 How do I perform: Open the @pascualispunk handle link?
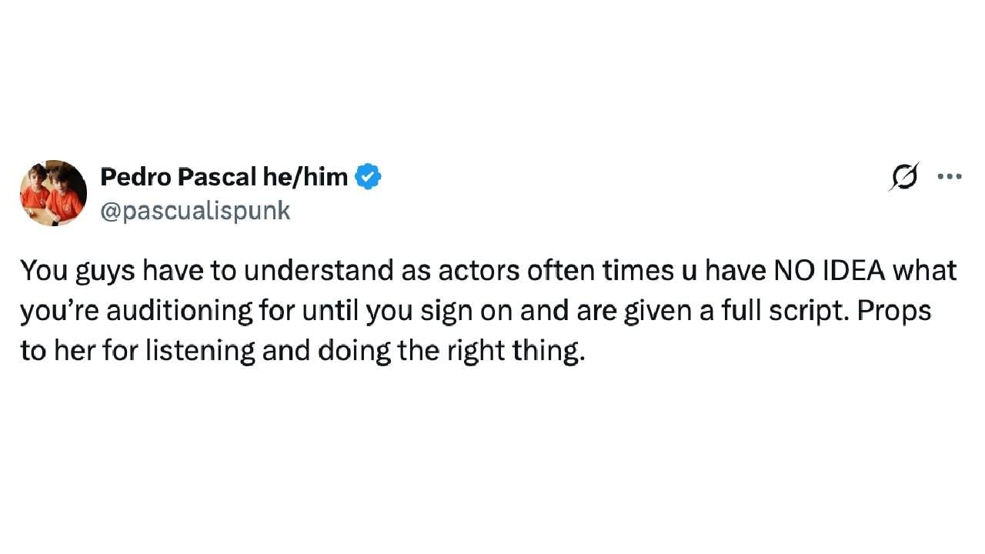click(195, 210)
